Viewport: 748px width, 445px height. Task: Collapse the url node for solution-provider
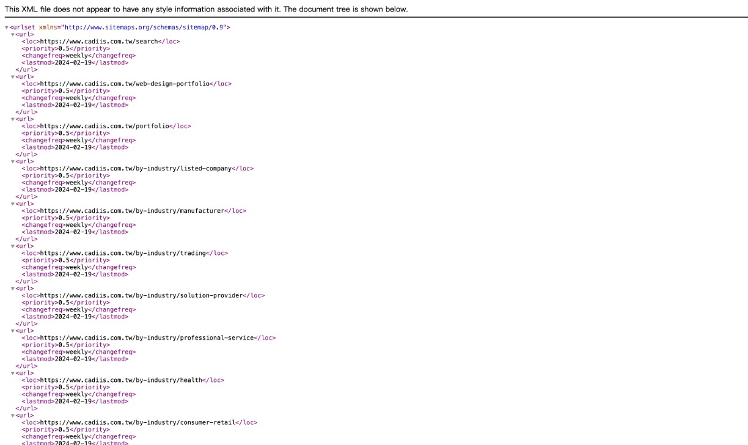(13, 289)
